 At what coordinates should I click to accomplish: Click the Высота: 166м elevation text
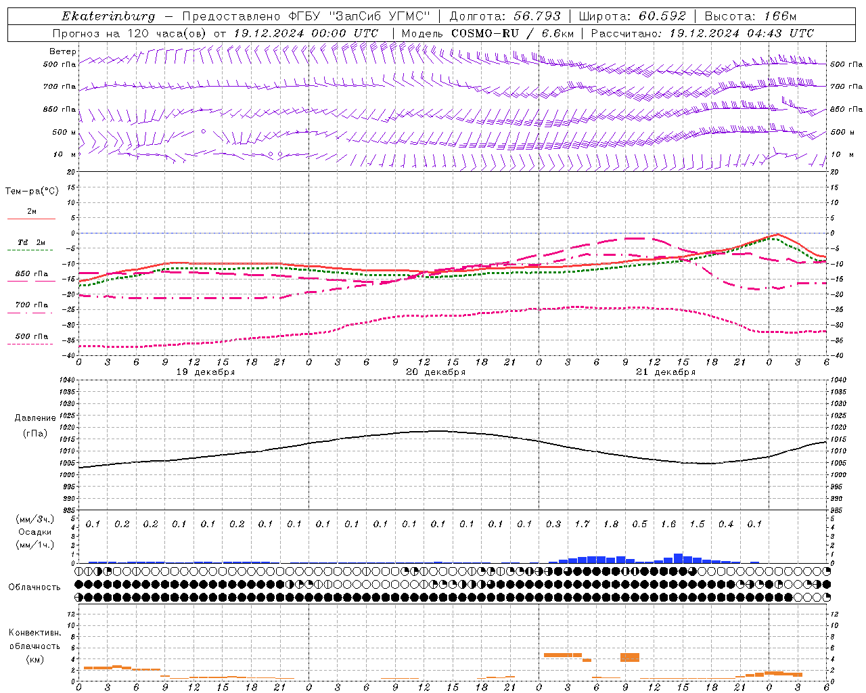pyautogui.click(x=750, y=16)
